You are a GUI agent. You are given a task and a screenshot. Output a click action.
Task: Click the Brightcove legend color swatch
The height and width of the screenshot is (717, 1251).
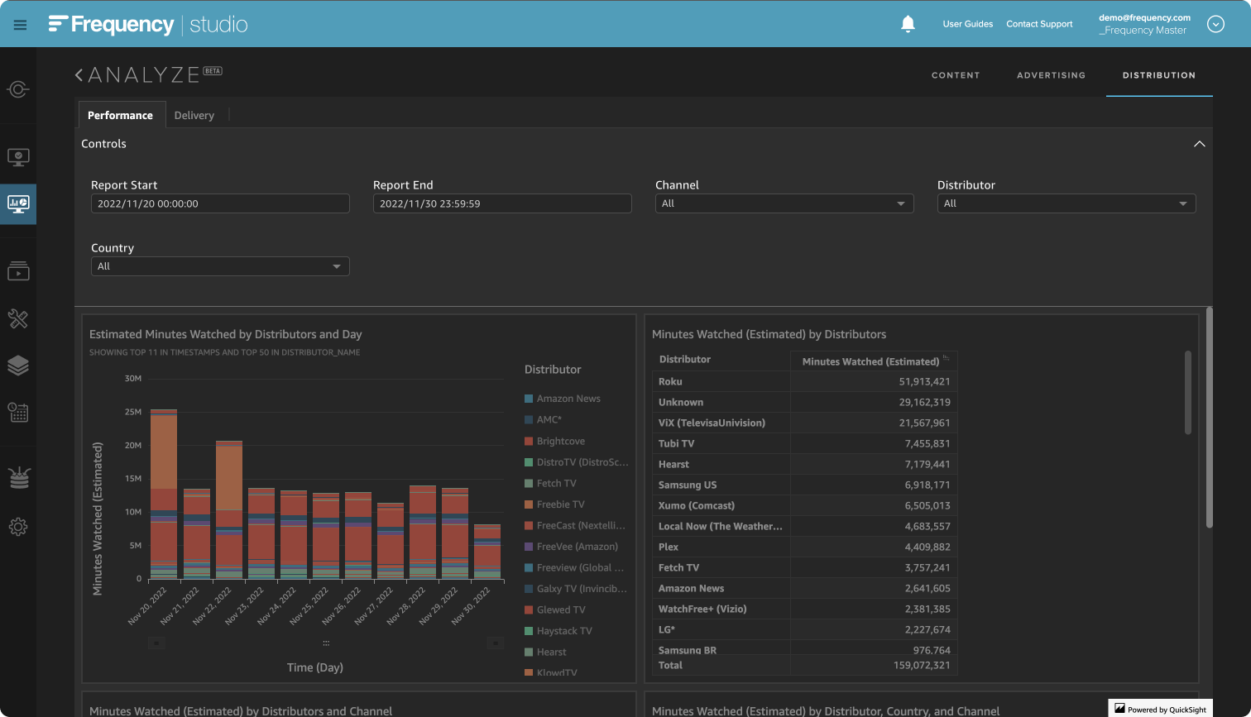(x=529, y=441)
